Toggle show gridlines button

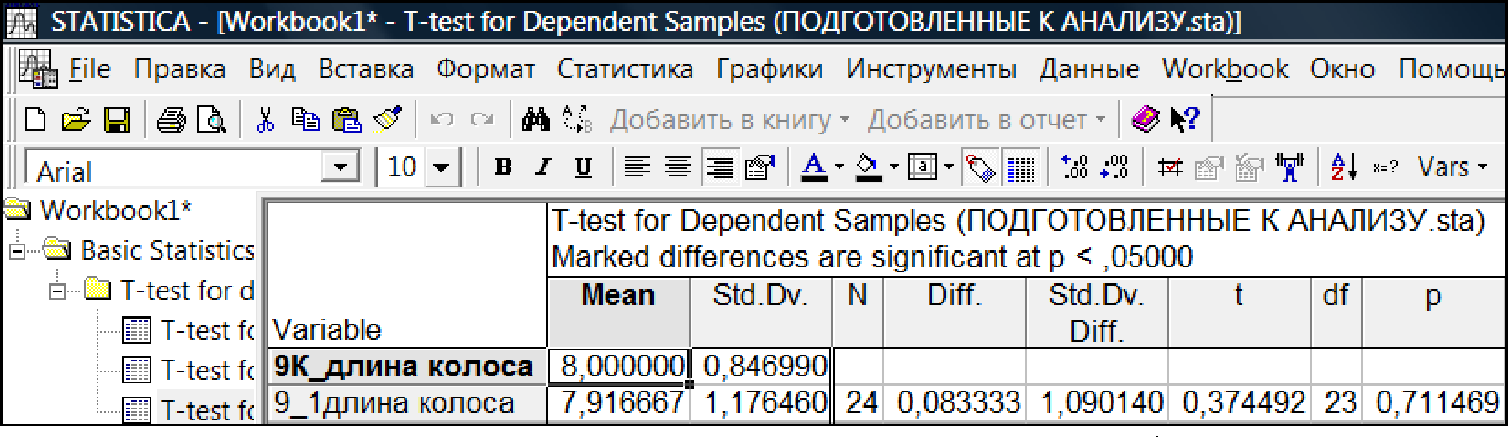pyautogui.click(x=1021, y=167)
